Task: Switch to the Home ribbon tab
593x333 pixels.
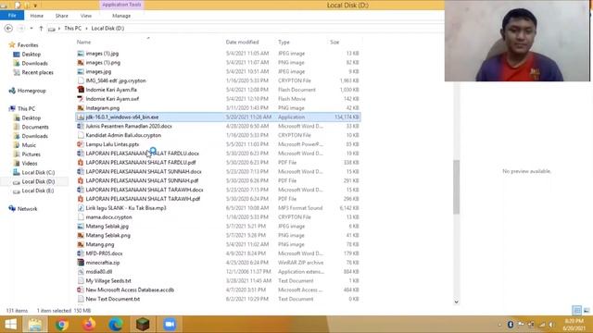Action: [37, 16]
